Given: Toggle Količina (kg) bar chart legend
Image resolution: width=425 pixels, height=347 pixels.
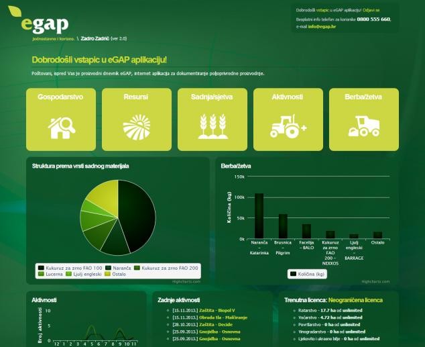Looking at the screenshot, I should pyautogui.click(x=308, y=274).
